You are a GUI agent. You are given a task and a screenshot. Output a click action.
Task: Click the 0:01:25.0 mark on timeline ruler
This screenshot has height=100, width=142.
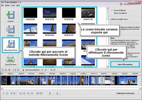point(42,74)
